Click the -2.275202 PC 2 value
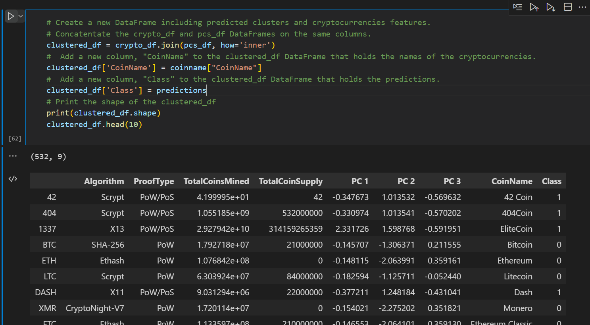The image size is (590, 325). [x=397, y=308]
